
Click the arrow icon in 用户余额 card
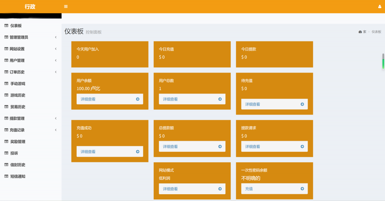[x=138, y=99]
